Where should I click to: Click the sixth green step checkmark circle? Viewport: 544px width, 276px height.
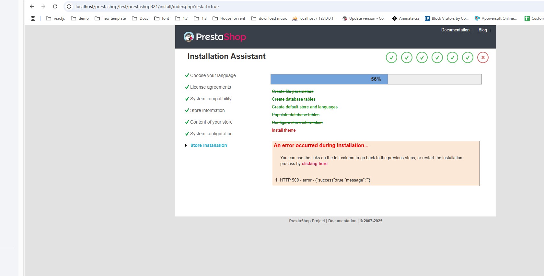pos(468,58)
